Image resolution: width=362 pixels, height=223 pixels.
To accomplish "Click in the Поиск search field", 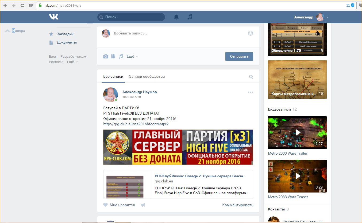I will [x=131, y=17].
